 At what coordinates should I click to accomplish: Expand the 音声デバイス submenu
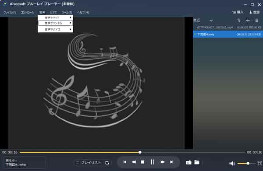click(56, 29)
